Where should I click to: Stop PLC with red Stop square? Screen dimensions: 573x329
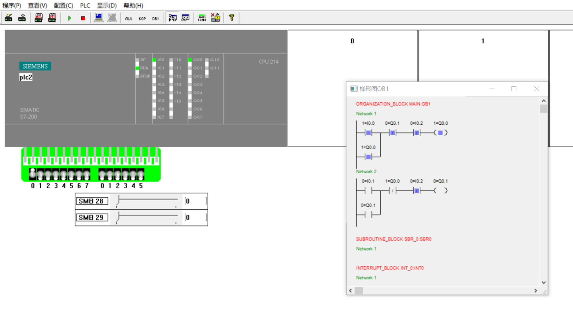point(83,18)
